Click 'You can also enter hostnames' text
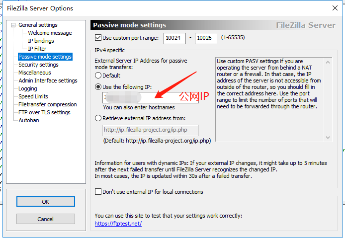Viewport: 345px width, 239px height. point(139,107)
